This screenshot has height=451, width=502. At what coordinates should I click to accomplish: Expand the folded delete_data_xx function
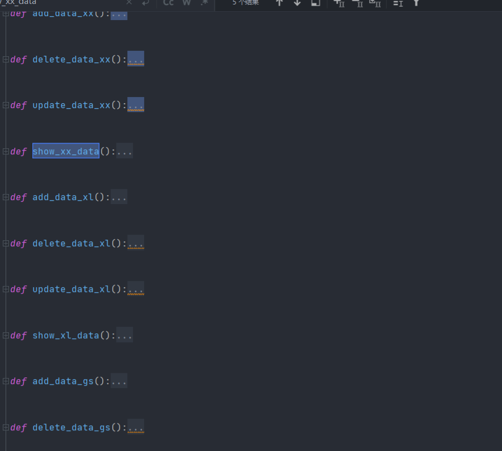6,60
